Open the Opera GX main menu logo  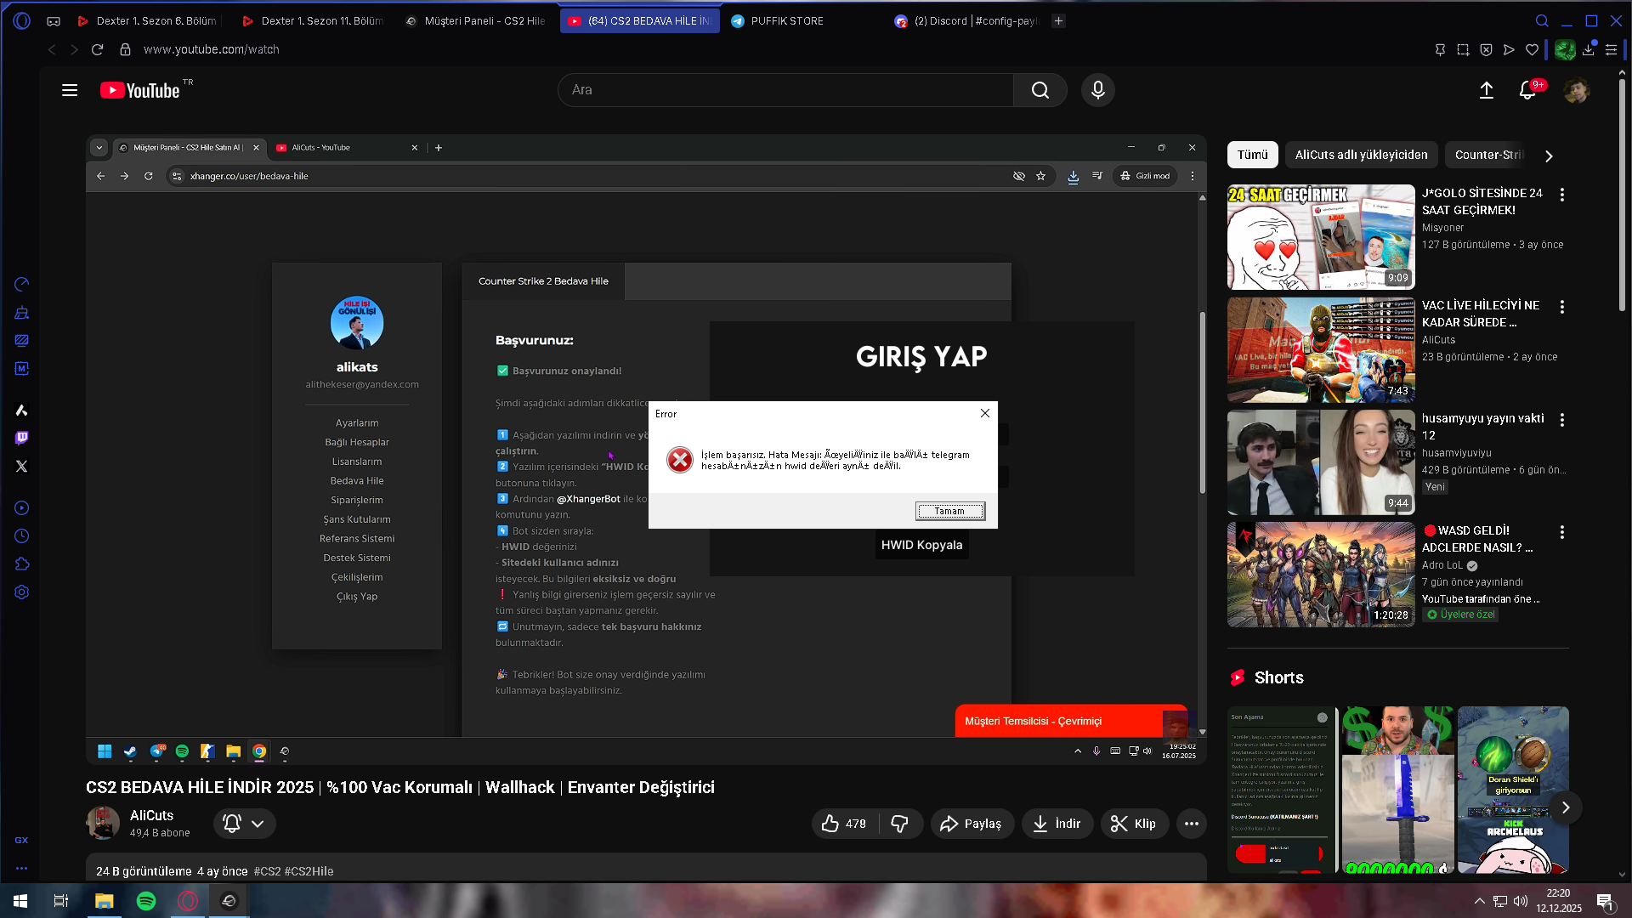click(22, 20)
